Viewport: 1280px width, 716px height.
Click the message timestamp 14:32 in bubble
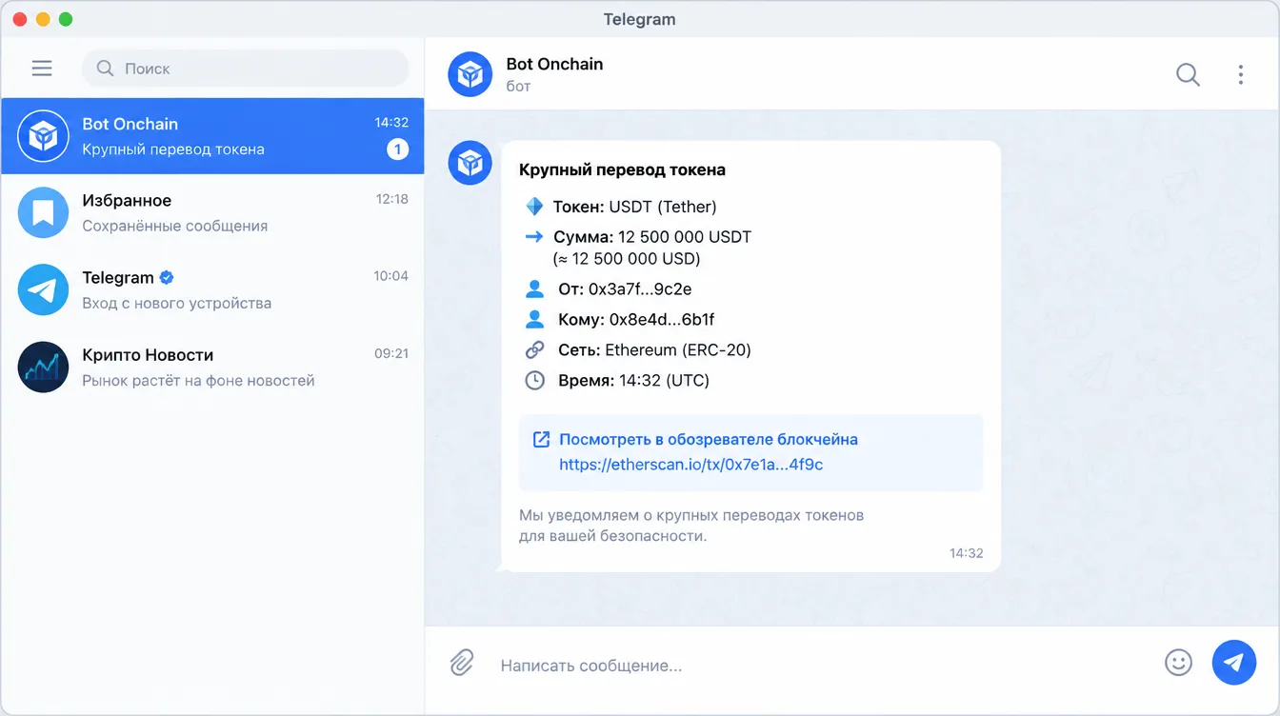point(966,553)
